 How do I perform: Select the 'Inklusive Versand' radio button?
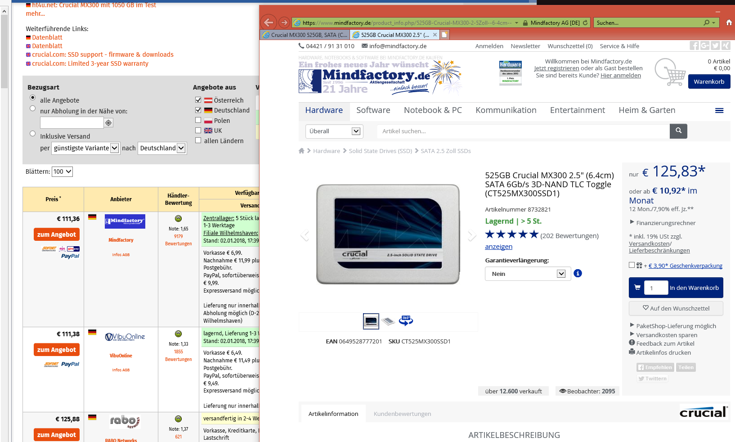(32, 134)
